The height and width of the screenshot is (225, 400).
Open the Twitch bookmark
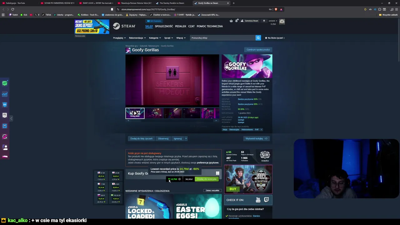[x=13, y=15]
